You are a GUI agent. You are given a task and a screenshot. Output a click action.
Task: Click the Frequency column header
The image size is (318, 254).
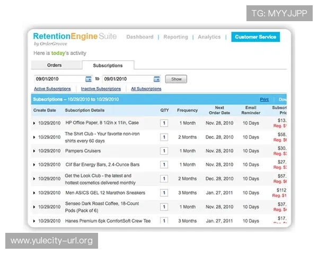pyautogui.click(x=188, y=110)
